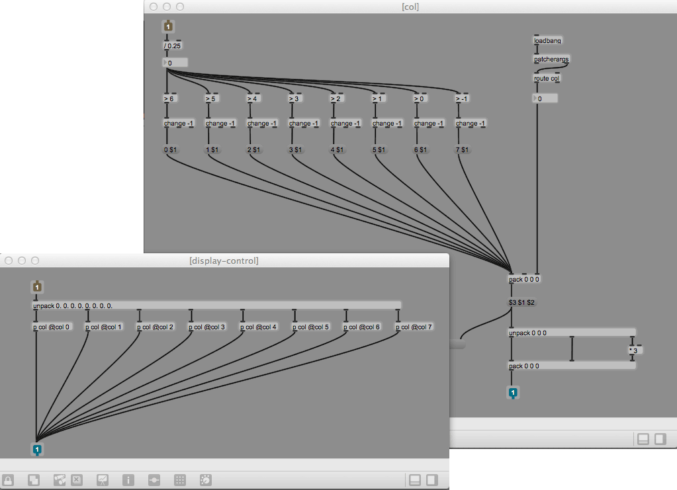Select the 'p col @col 5' subpatcher
The width and height of the screenshot is (677, 490).
pos(311,327)
